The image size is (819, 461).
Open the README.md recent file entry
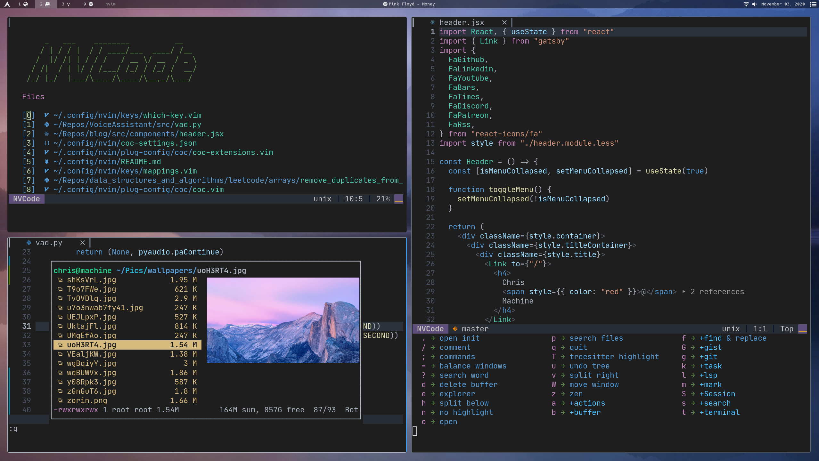[107, 162]
